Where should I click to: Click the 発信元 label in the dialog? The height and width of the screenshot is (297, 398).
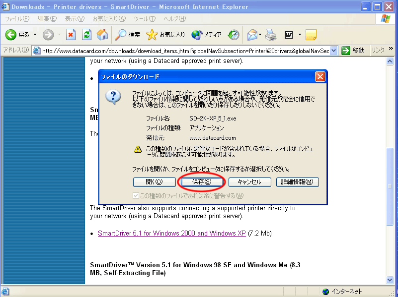(156, 138)
